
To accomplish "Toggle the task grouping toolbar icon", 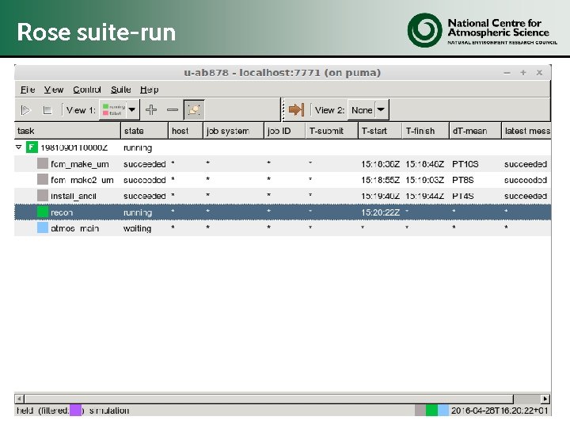I will (194, 109).
